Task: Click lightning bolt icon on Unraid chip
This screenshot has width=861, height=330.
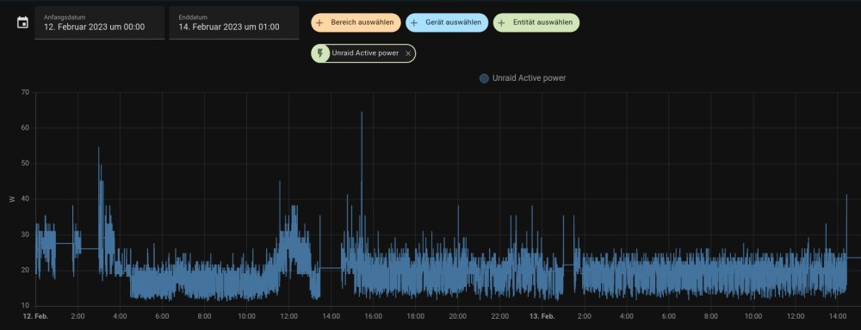Action: 319,53
